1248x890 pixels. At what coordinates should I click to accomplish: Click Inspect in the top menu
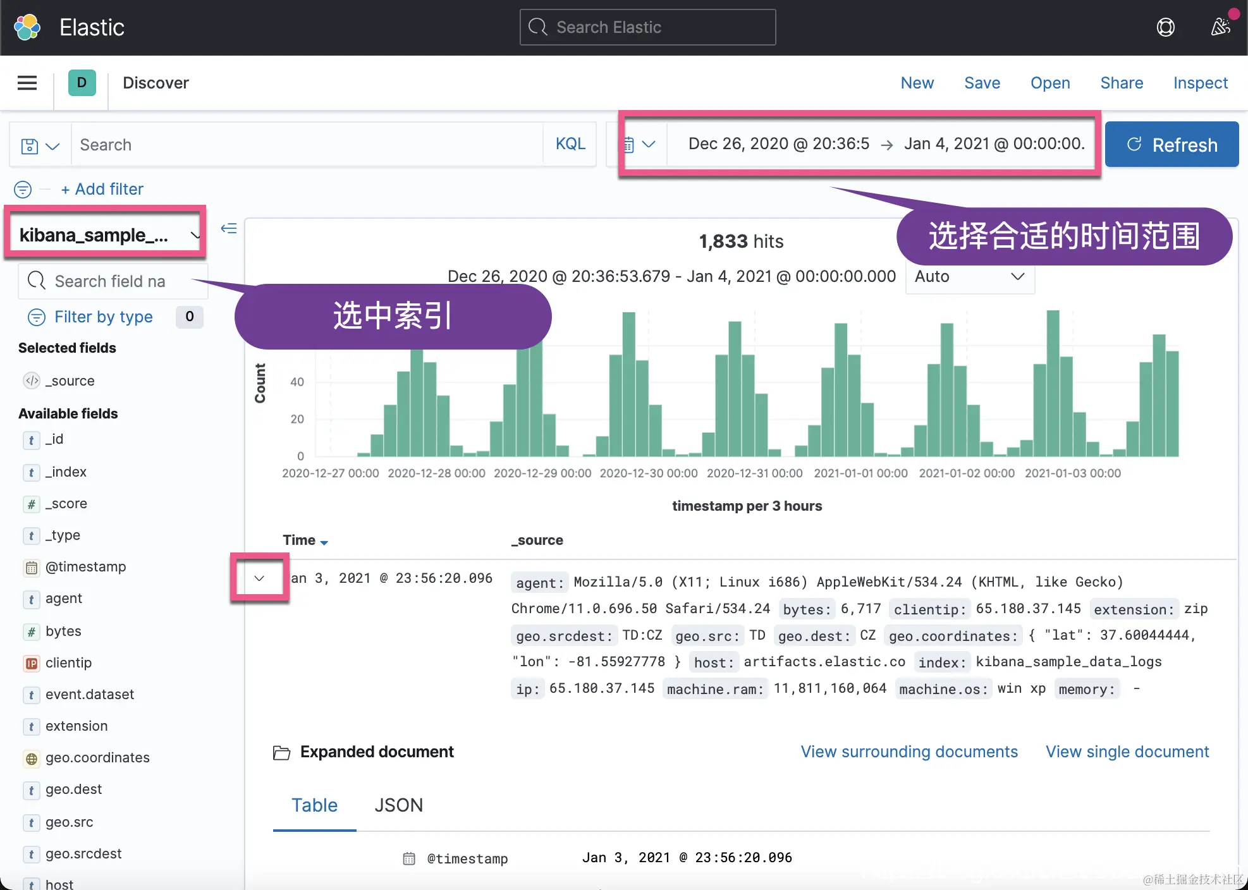click(1200, 83)
